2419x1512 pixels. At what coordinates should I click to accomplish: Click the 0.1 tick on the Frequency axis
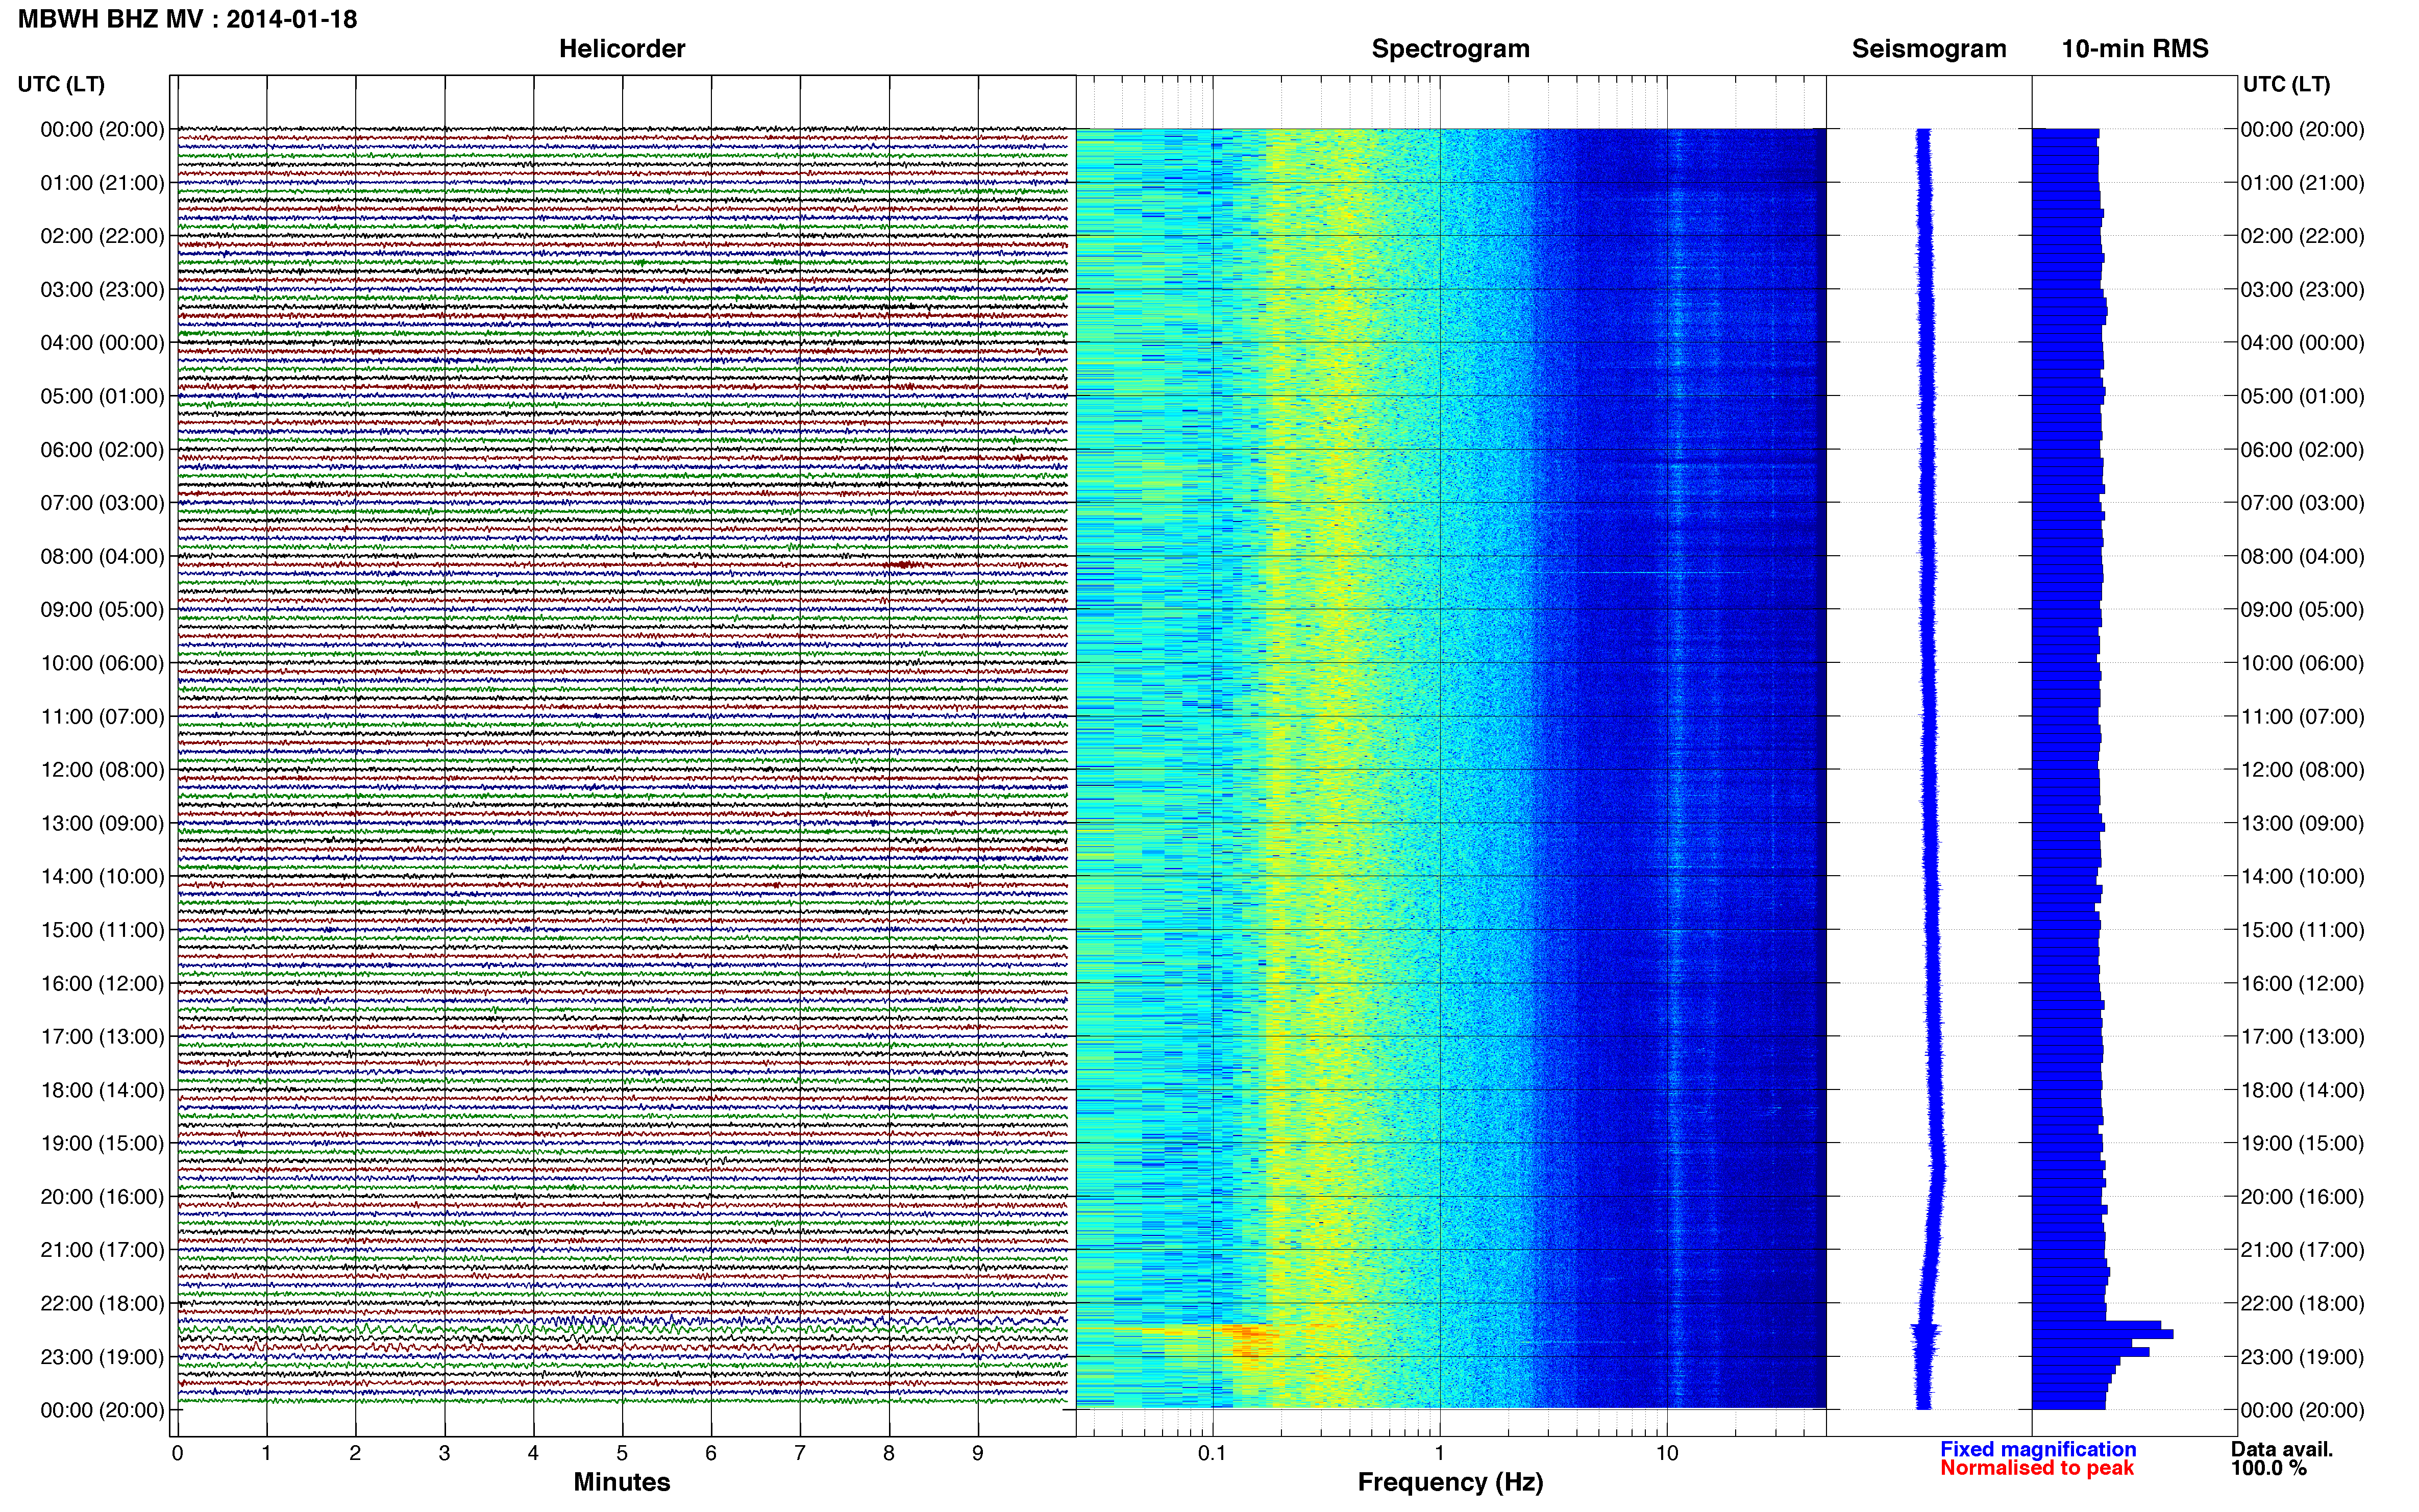coord(1212,1453)
